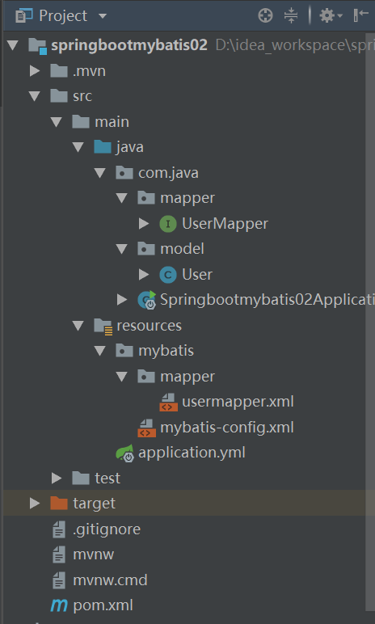375x624 pixels.
Task: Select the pom.xml file name
Action: click(103, 605)
